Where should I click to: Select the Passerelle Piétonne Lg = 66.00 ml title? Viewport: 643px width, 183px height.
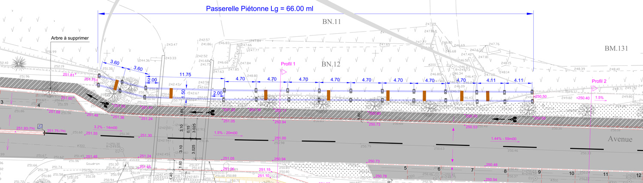coord(259,9)
